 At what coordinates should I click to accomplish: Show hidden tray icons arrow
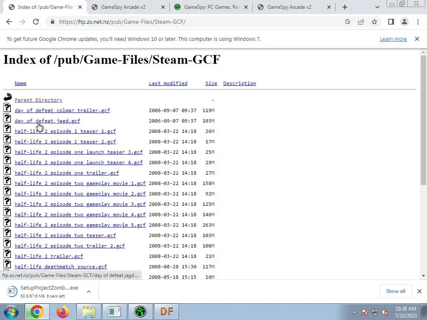click(354, 312)
